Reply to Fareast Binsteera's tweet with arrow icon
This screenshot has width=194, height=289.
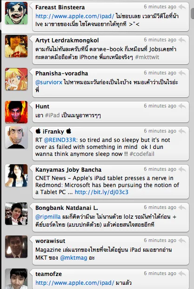[182, 7]
